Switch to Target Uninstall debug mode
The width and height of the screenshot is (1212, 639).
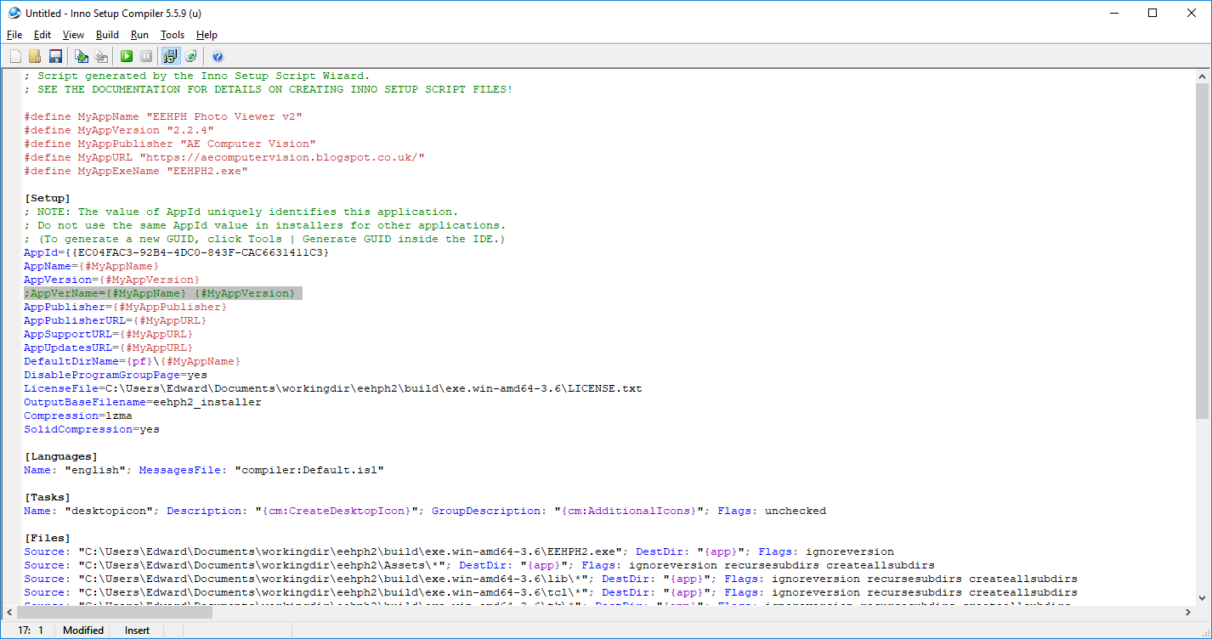[190, 55]
